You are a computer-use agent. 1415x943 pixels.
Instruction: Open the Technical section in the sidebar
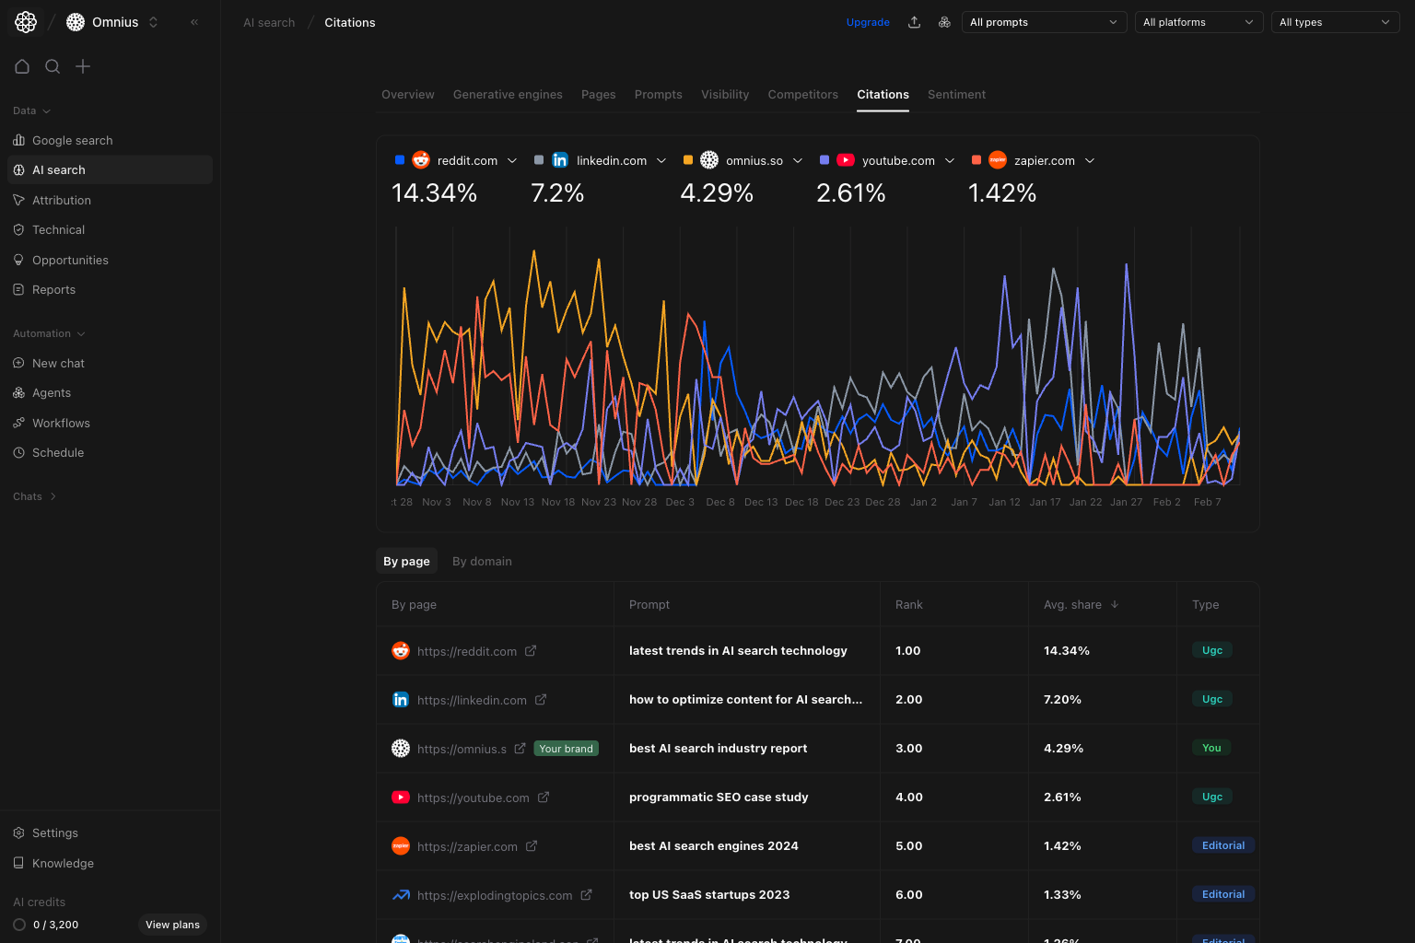(x=59, y=229)
